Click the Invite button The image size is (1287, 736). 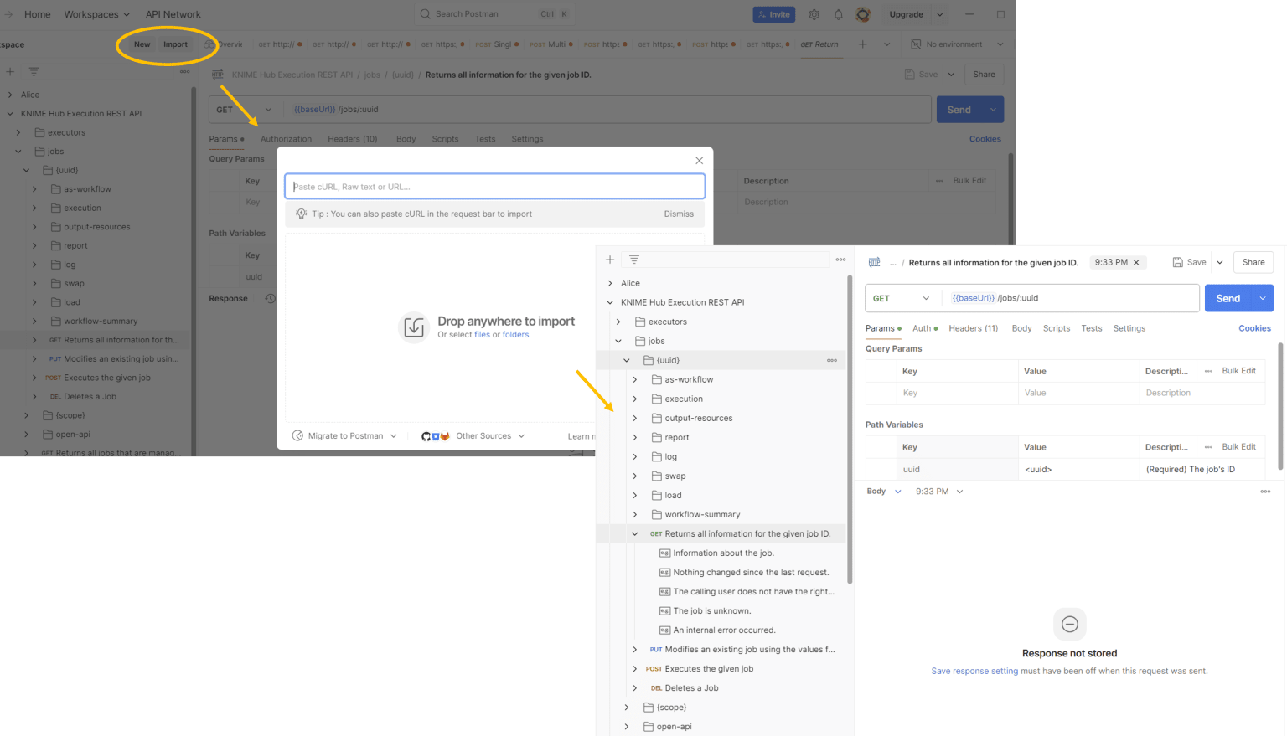tap(773, 14)
